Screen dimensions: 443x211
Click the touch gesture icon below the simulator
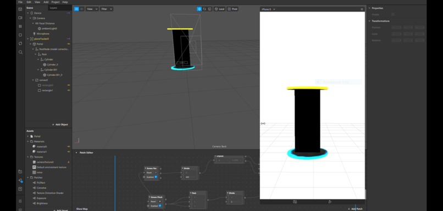[x=330, y=202]
